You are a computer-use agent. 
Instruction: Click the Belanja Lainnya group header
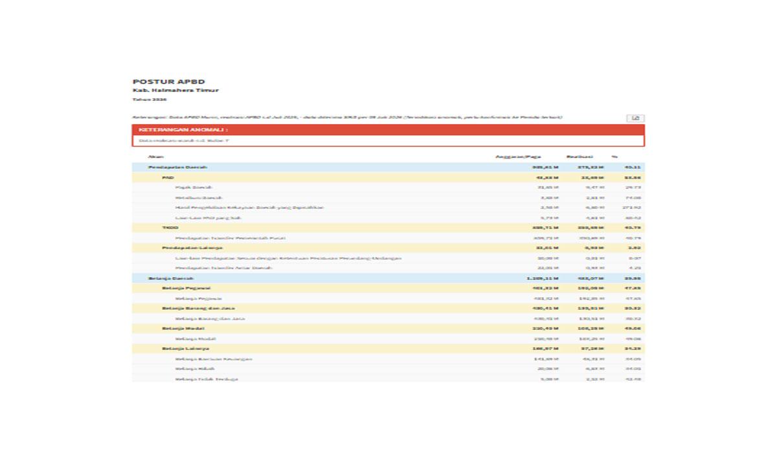click(388, 349)
